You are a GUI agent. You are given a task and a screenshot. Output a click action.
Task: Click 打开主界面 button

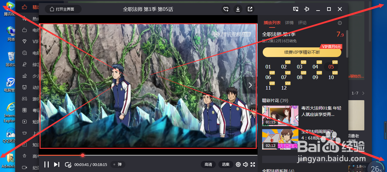pyautogui.click(x=63, y=9)
